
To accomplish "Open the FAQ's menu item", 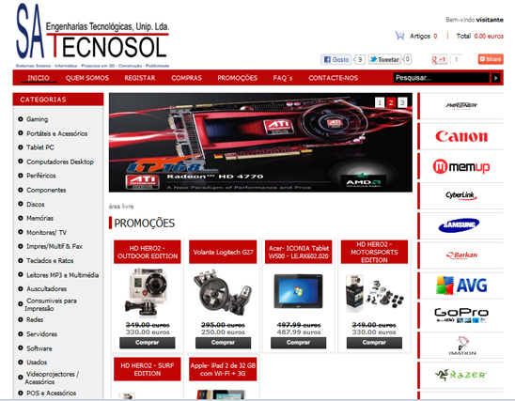I will (283, 78).
